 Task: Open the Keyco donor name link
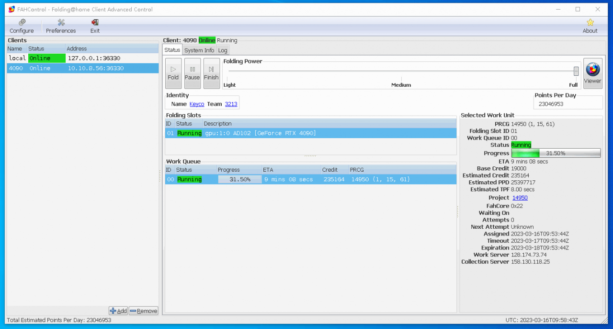tap(197, 104)
